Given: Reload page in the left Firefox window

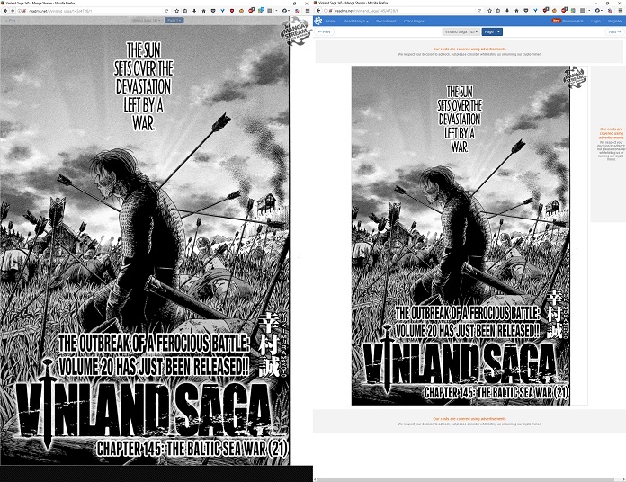Looking at the screenshot, I should click(166, 11).
